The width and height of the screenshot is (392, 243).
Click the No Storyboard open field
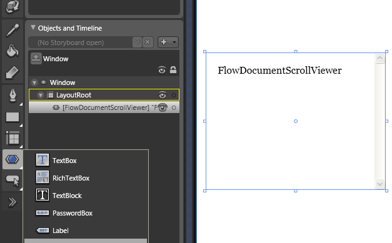(81, 42)
